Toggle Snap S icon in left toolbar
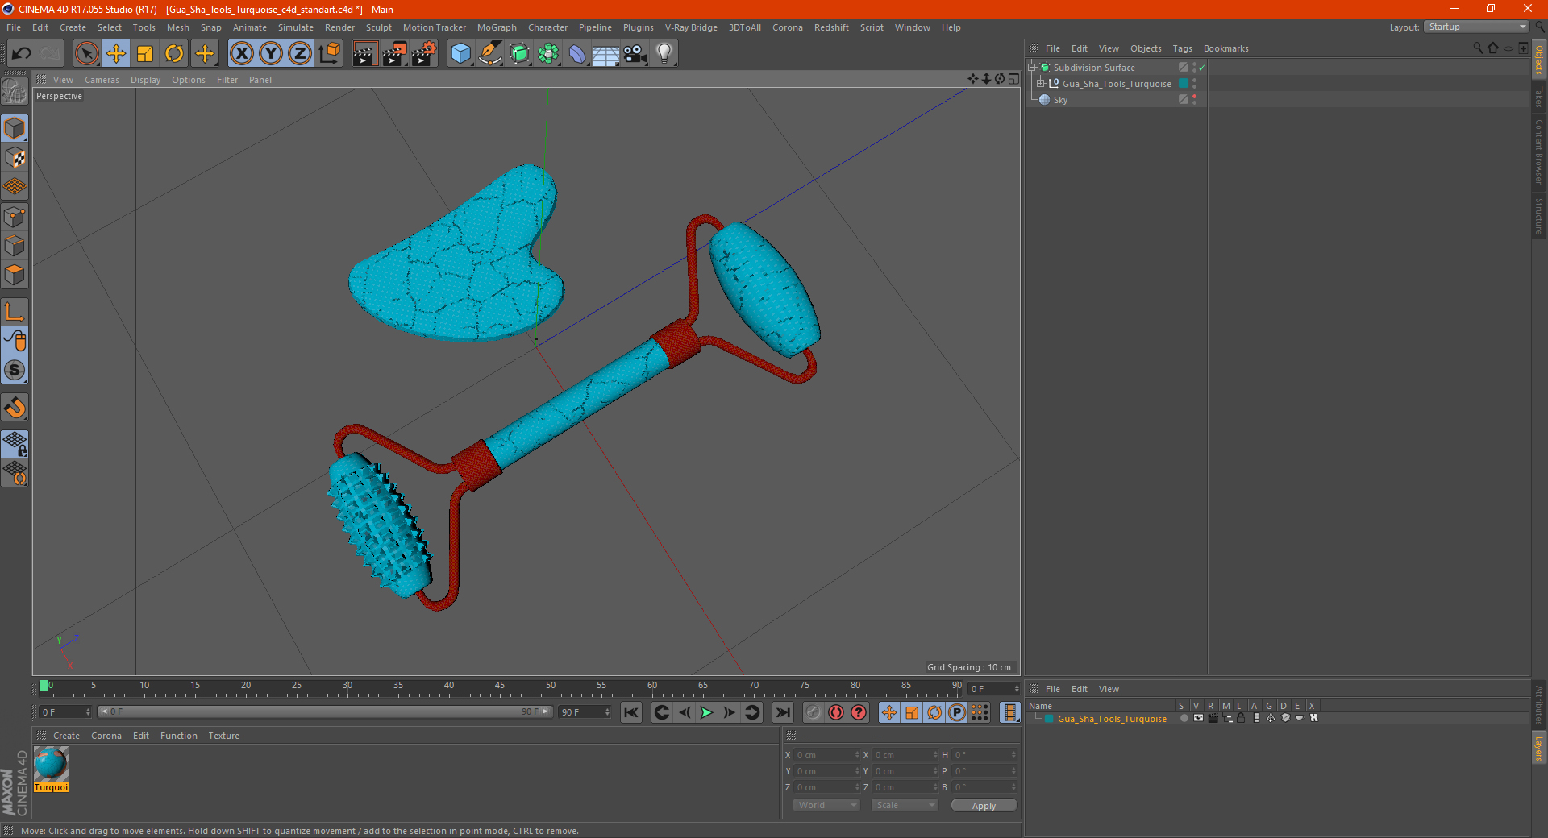Viewport: 1548px width, 838px height. pos(15,370)
